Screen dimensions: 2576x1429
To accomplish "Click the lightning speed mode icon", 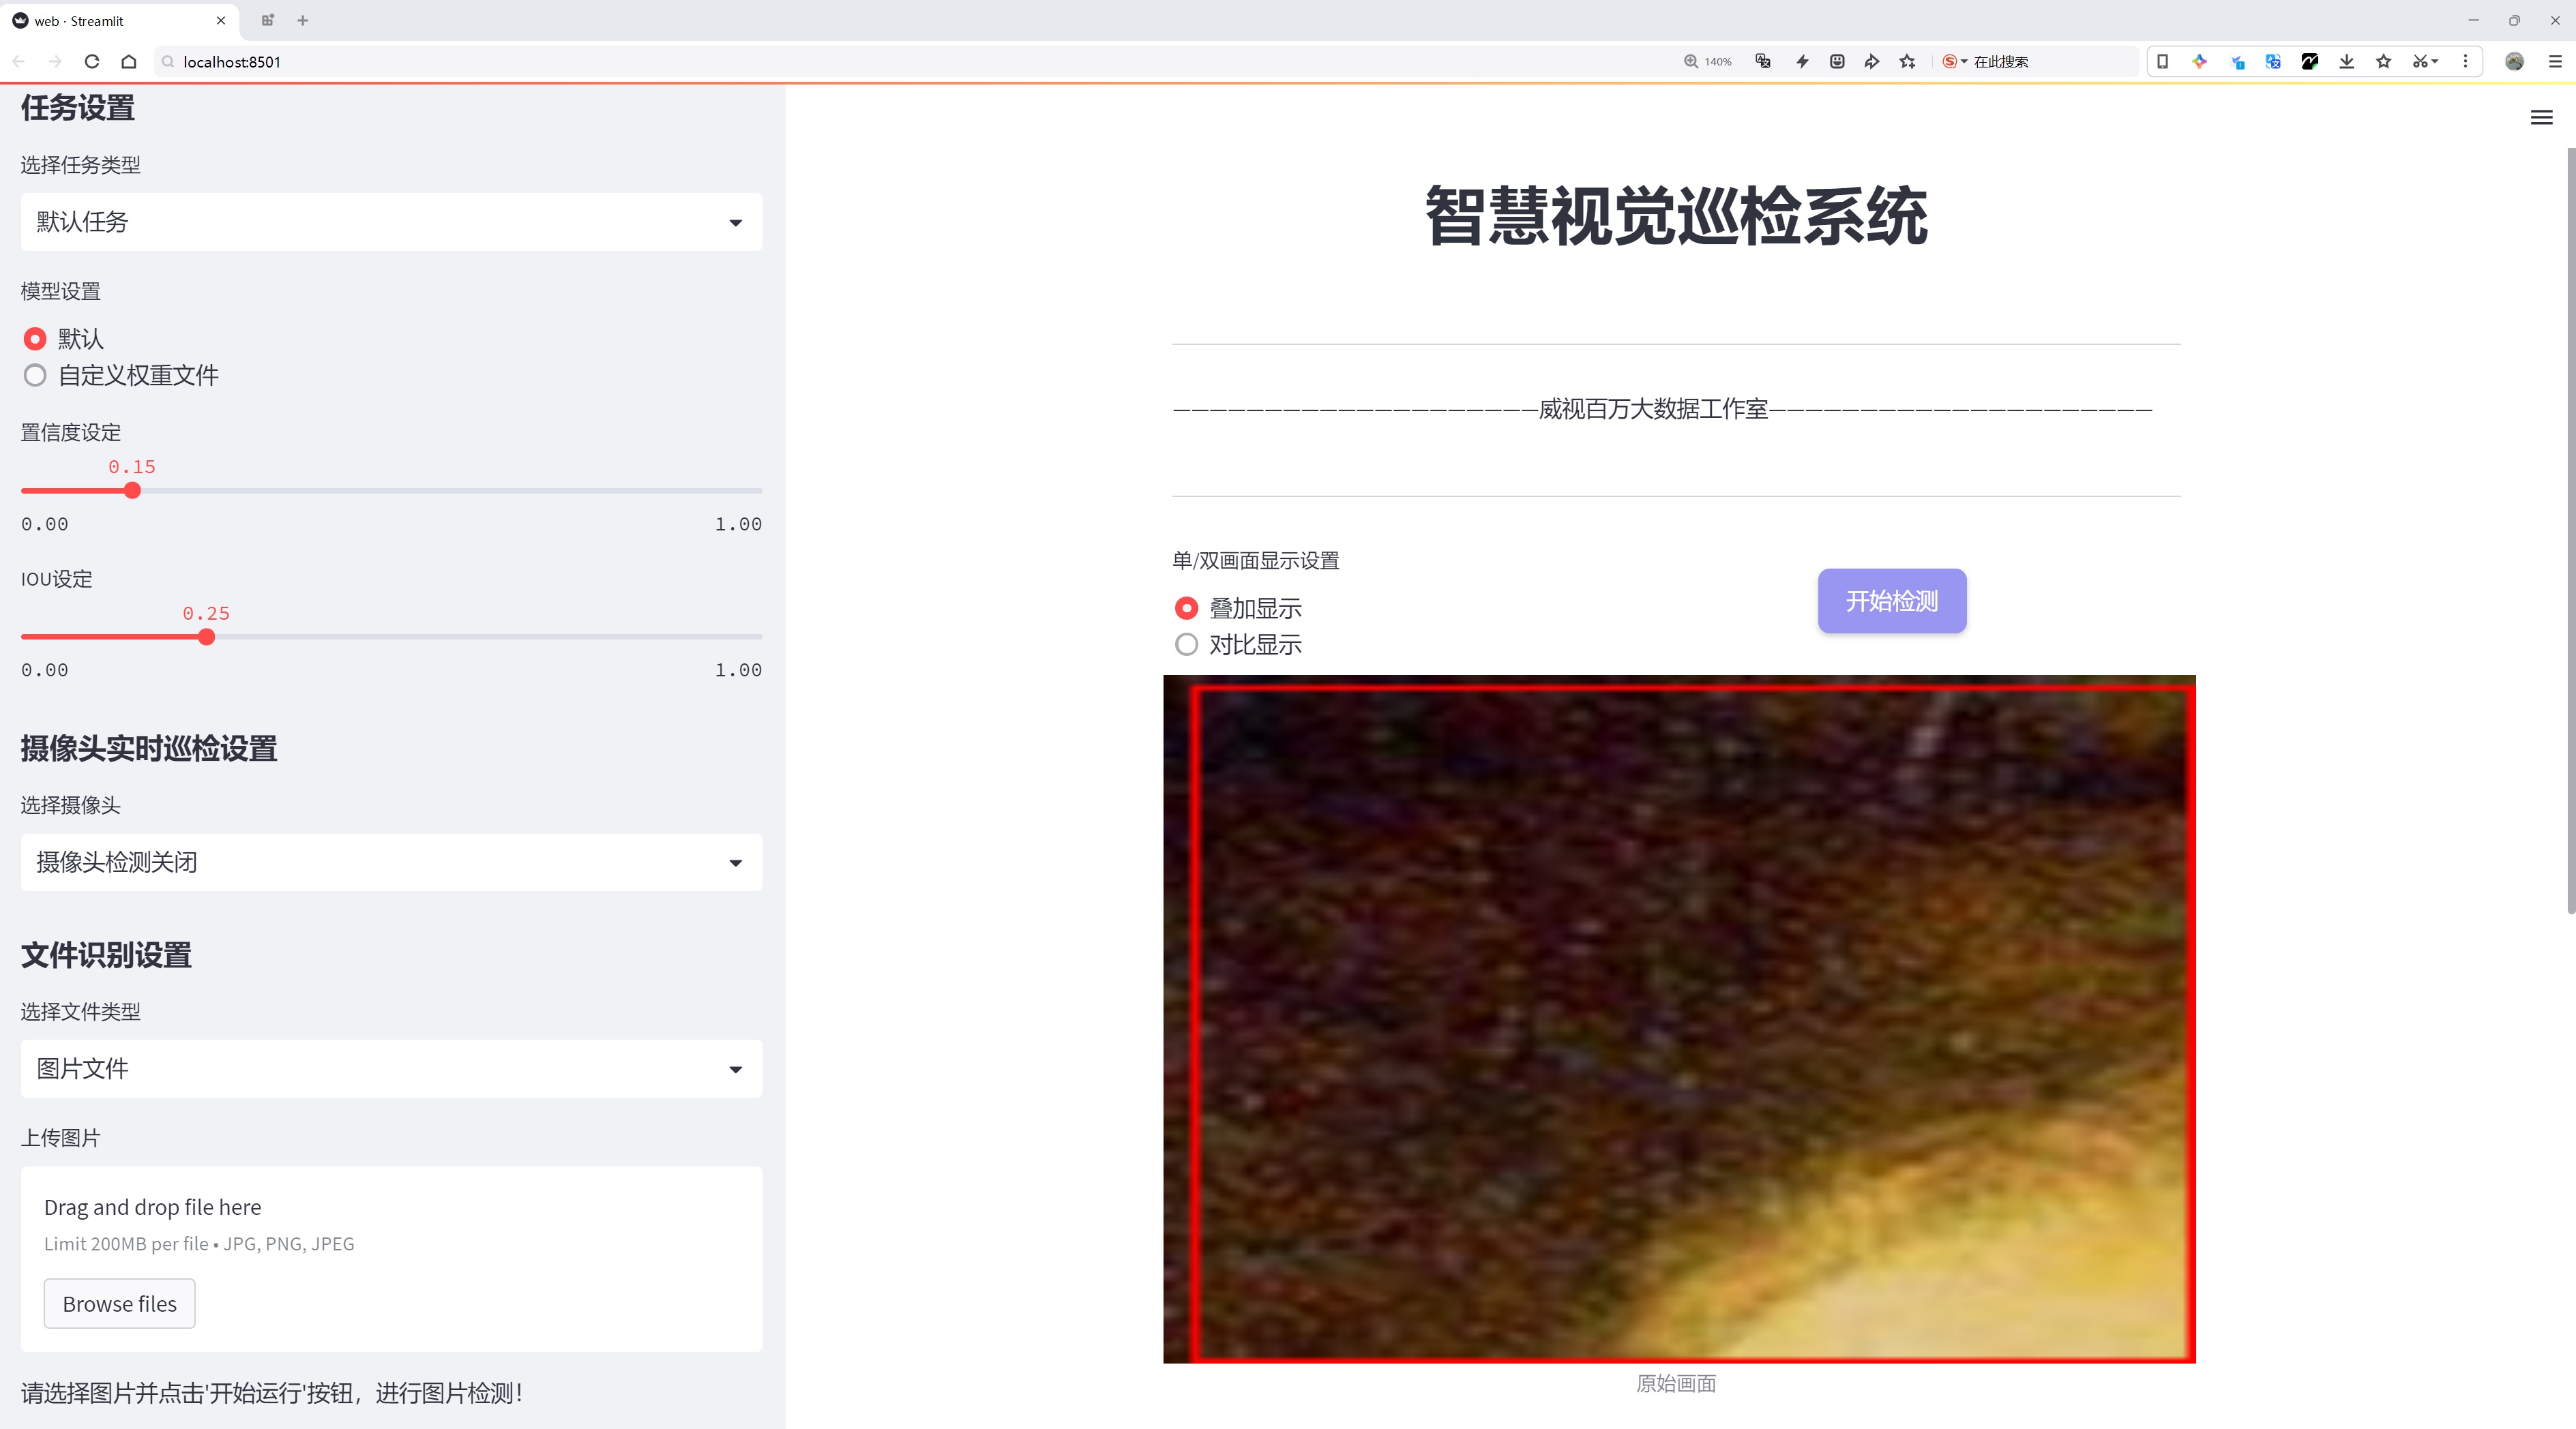I will [1802, 61].
